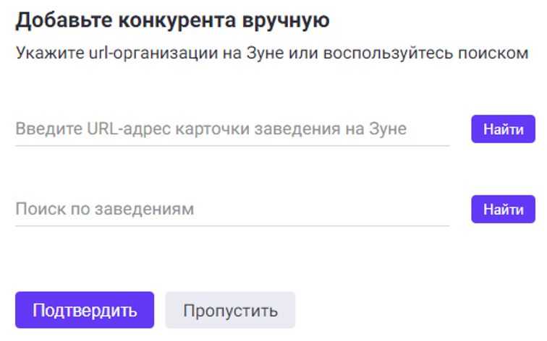Click the Добавьте конкурента вручную heading
Viewport: 547px width, 341px height.
[x=172, y=21]
